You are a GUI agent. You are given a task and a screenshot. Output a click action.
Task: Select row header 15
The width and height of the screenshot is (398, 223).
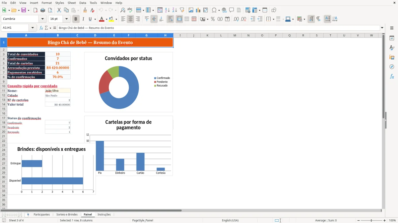tap(4, 109)
